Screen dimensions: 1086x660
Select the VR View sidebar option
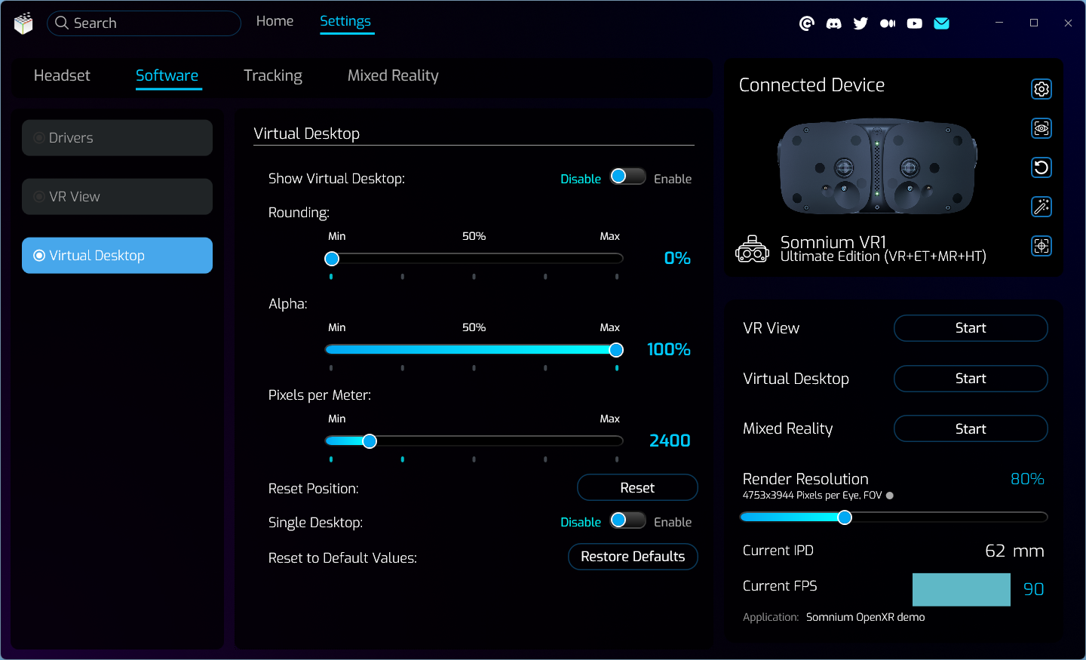pyautogui.click(x=117, y=197)
